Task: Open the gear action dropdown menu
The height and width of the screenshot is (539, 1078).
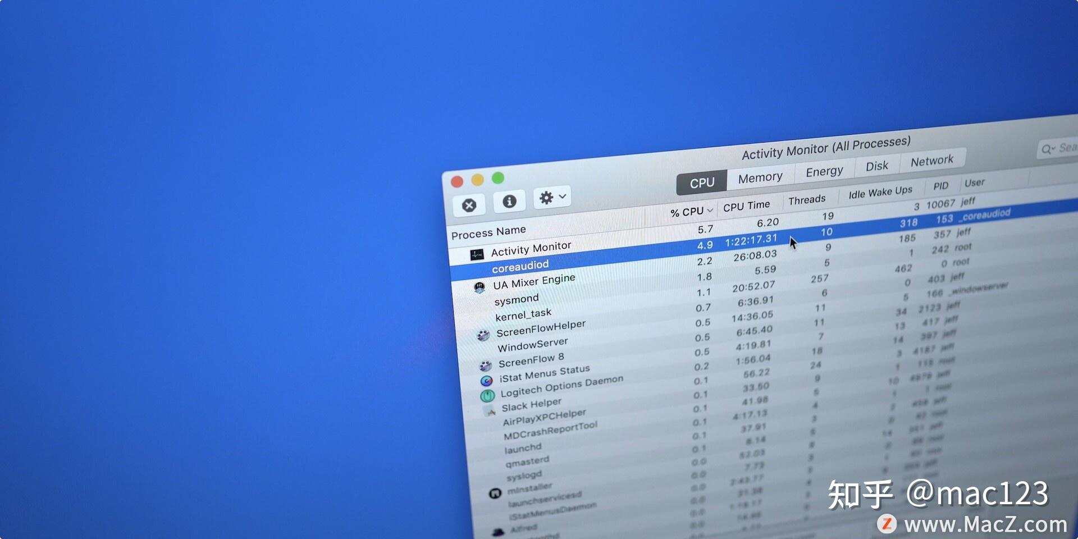Action: pos(552,197)
